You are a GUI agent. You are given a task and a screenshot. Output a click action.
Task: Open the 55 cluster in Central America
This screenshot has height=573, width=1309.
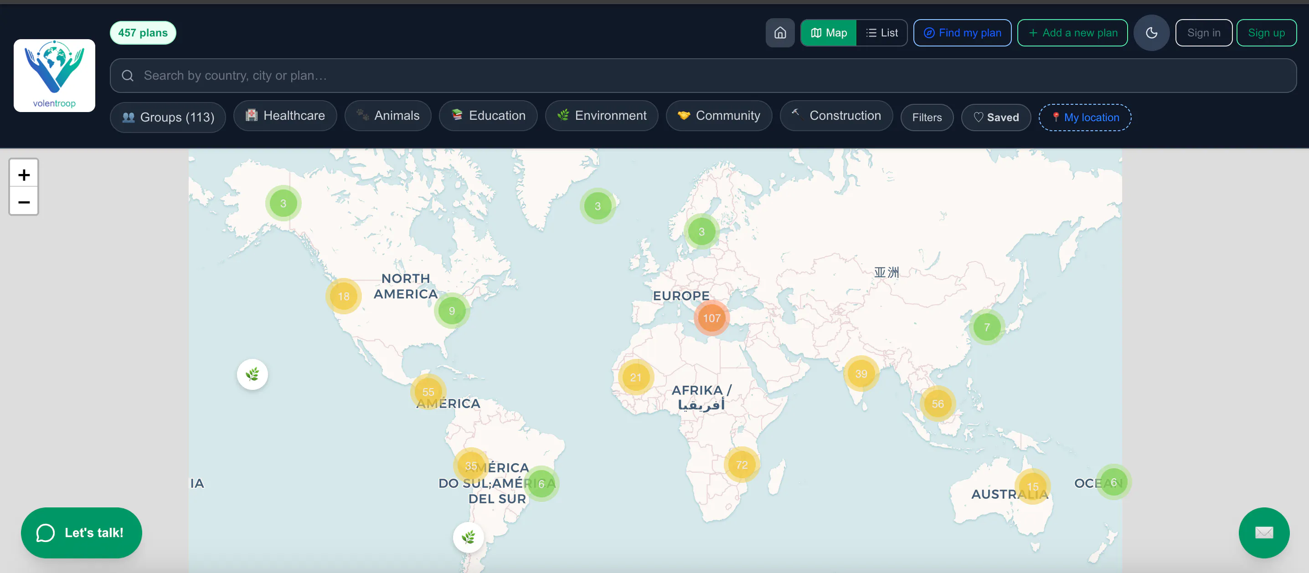[x=428, y=392]
